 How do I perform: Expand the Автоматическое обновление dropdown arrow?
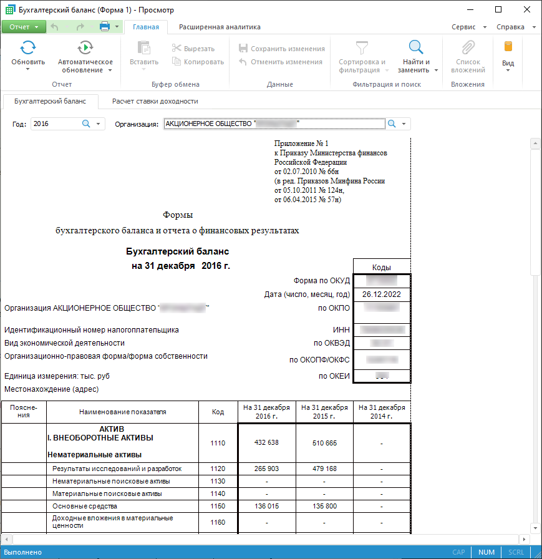point(110,70)
